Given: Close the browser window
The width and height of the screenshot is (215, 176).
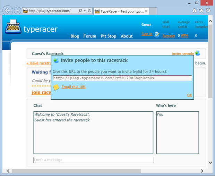Looking at the screenshot, I should click(207, 3).
